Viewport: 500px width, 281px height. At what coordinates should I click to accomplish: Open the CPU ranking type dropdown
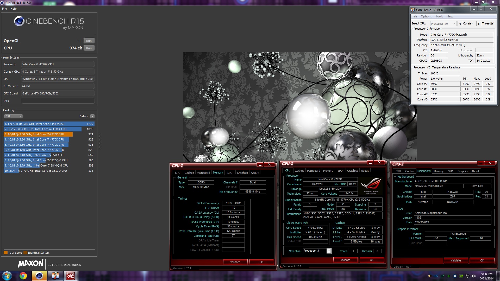coord(14,116)
